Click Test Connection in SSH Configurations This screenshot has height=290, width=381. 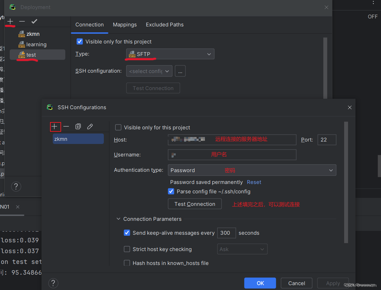[x=194, y=204]
